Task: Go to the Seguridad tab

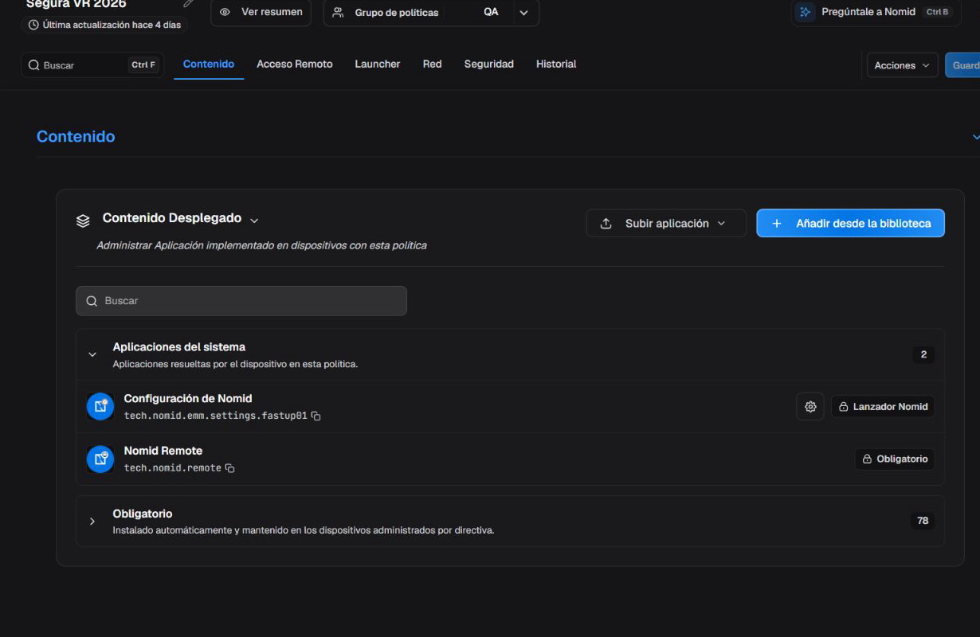Action: coord(489,64)
